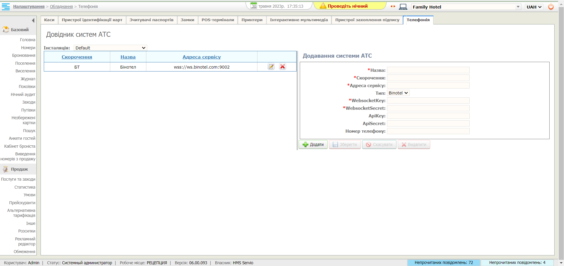Collapse the left sidebar arrow
The image size is (564, 266).
coord(33,20)
